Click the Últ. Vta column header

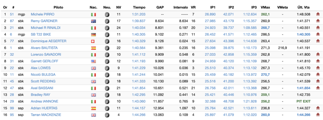[303, 7]
